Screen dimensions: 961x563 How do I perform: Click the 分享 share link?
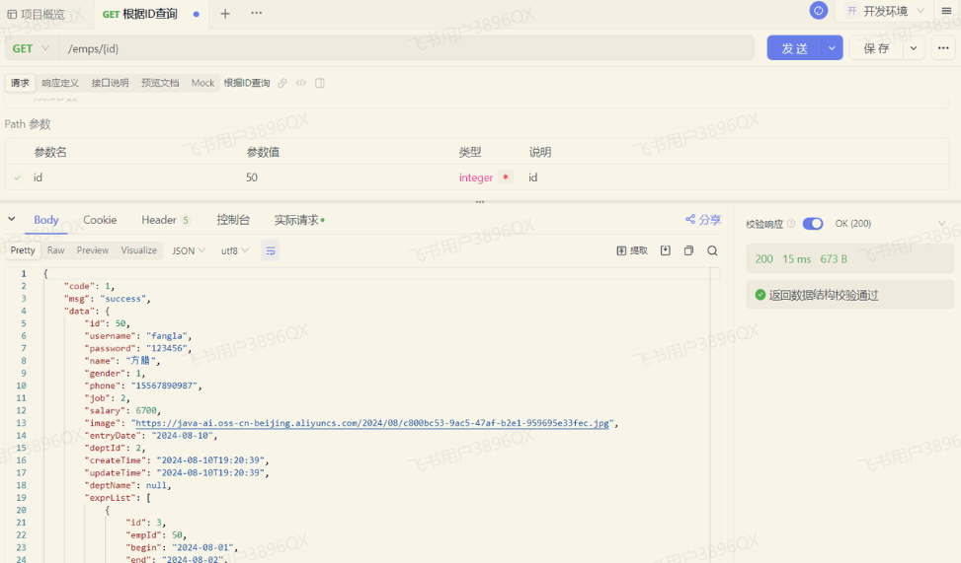tap(703, 220)
